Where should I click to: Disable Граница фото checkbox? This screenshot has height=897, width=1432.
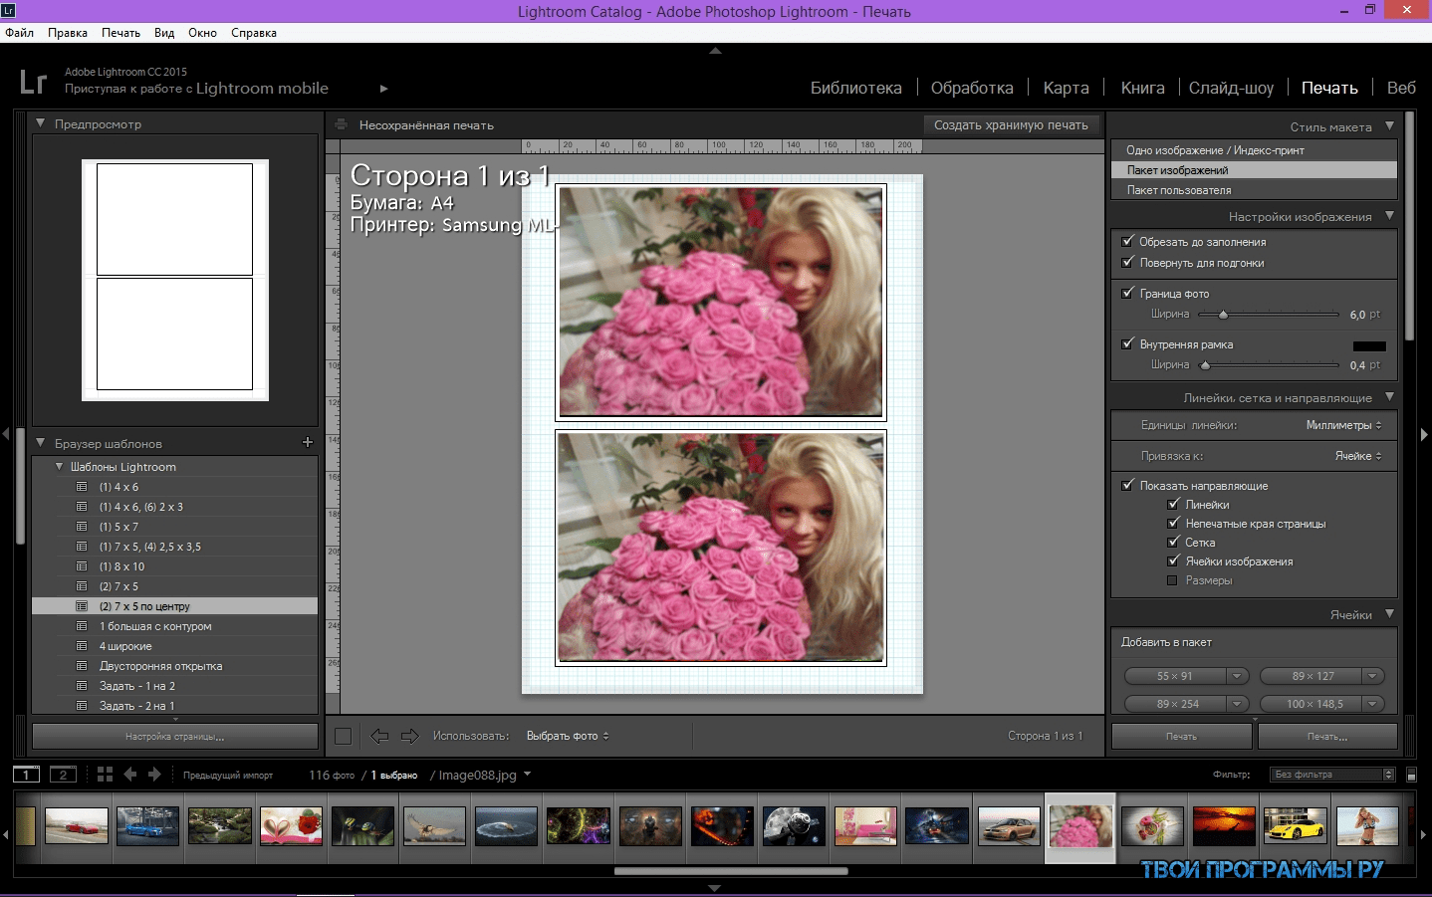1127,293
